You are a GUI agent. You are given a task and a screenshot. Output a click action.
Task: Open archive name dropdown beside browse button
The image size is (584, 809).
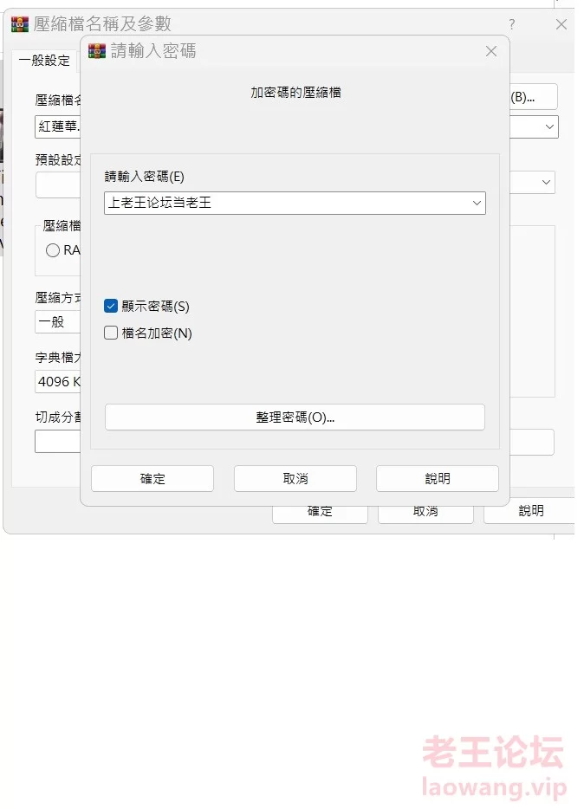(549, 127)
